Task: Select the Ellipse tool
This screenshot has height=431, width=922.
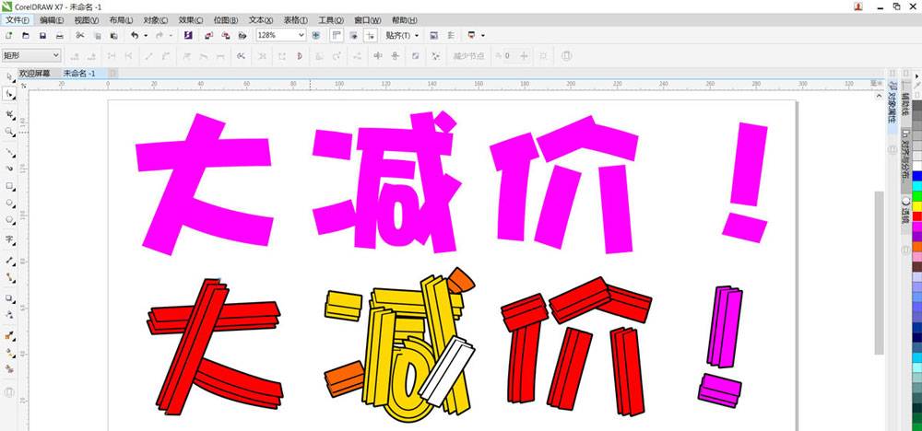Action: (9, 202)
